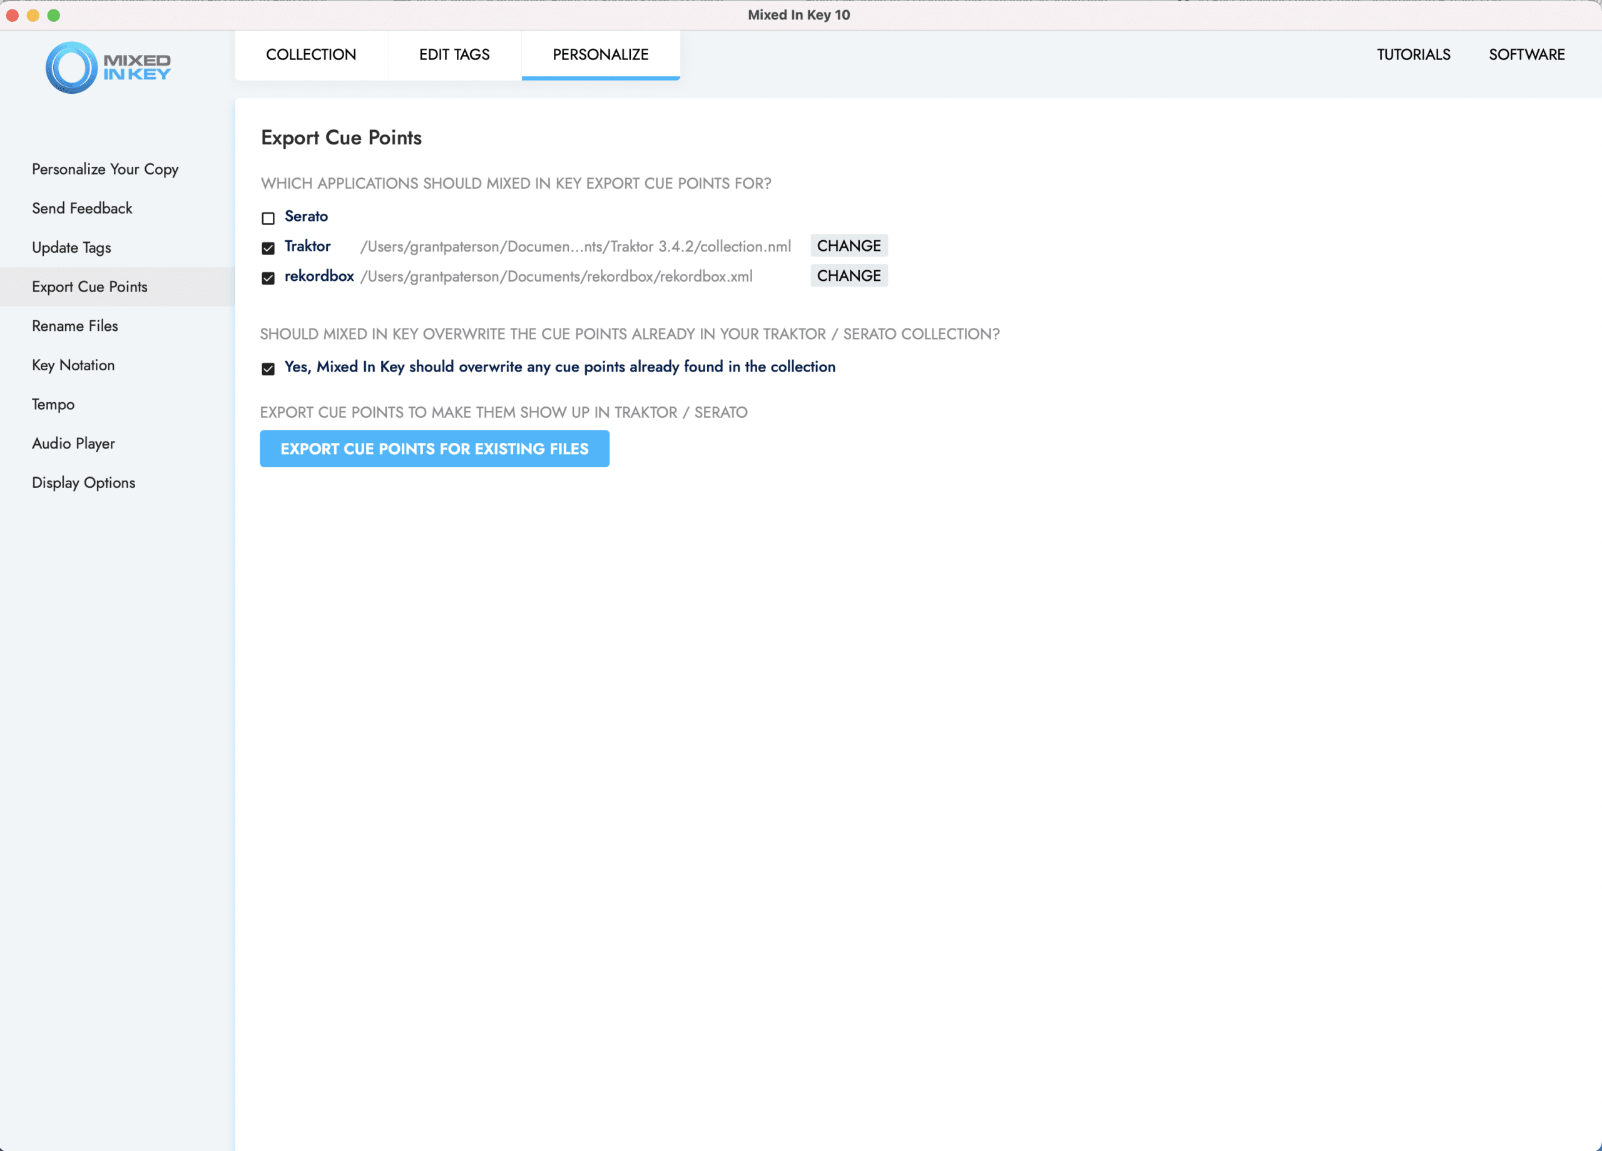Minimize the Mixed In Key window

tap(33, 15)
